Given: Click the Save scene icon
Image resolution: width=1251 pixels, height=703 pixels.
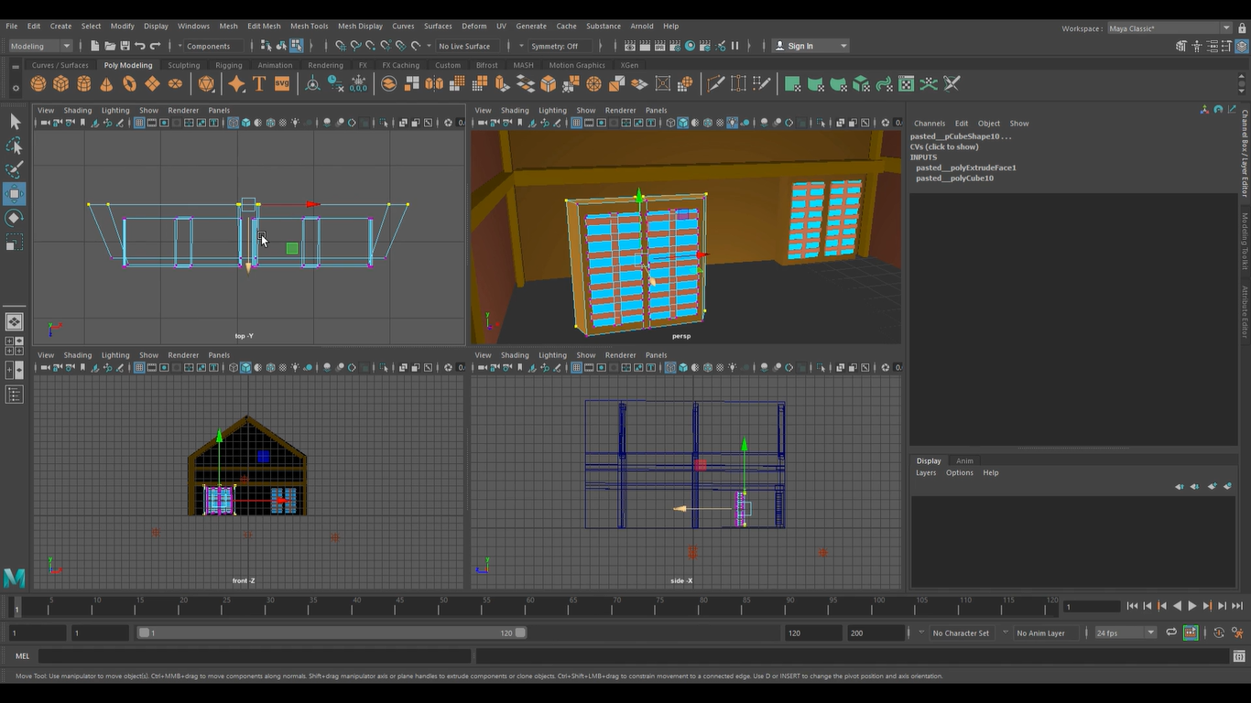Looking at the screenshot, I should (125, 46).
